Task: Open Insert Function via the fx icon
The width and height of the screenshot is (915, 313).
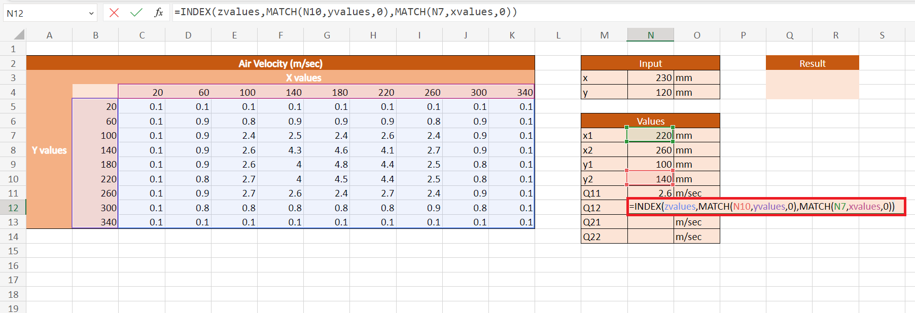Action: pos(158,13)
